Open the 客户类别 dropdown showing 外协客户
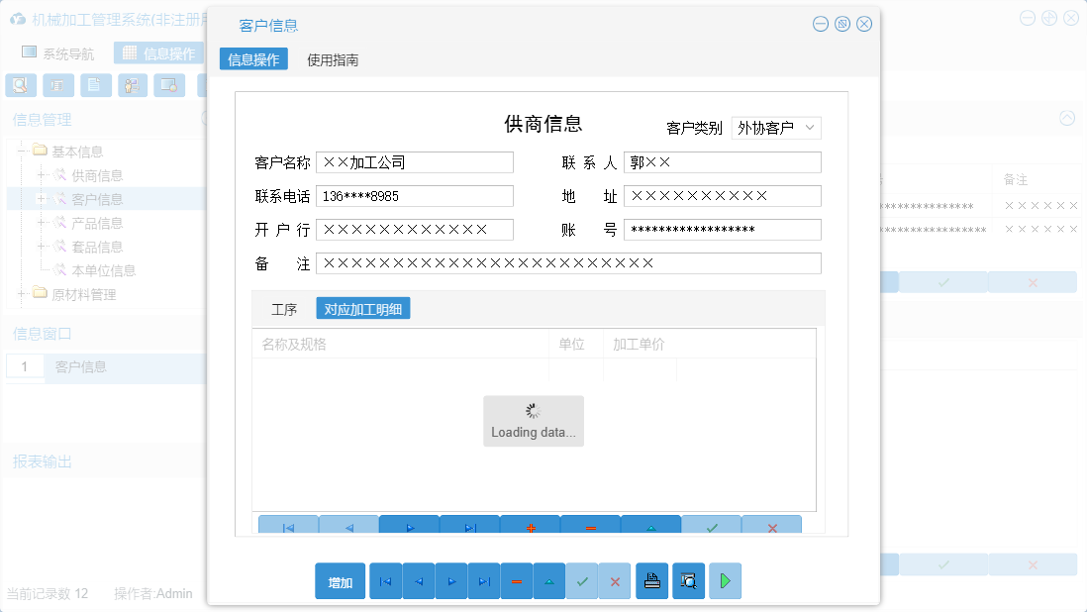This screenshot has width=1087, height=612. click(x=776, y=128)
